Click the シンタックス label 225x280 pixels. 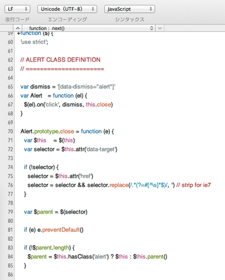(x=129, y=19)
